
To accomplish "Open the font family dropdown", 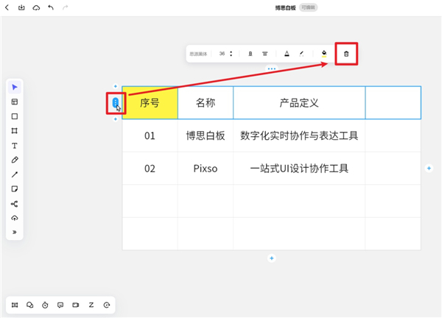I will click(x=198, y=54).
